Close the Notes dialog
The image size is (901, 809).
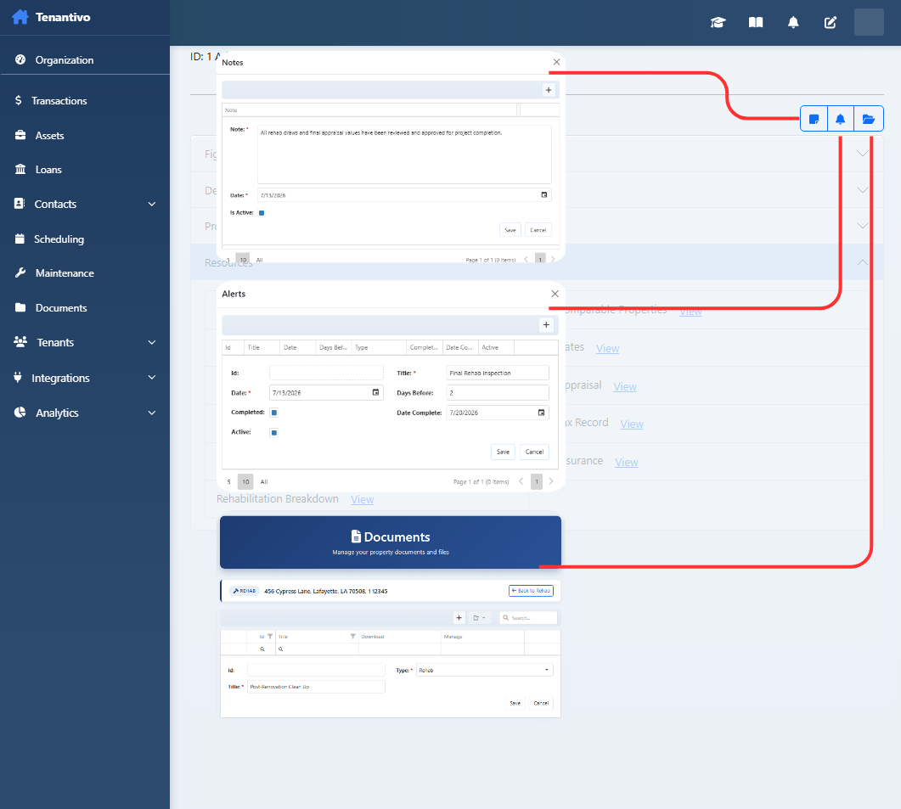(x=556, y=62)
